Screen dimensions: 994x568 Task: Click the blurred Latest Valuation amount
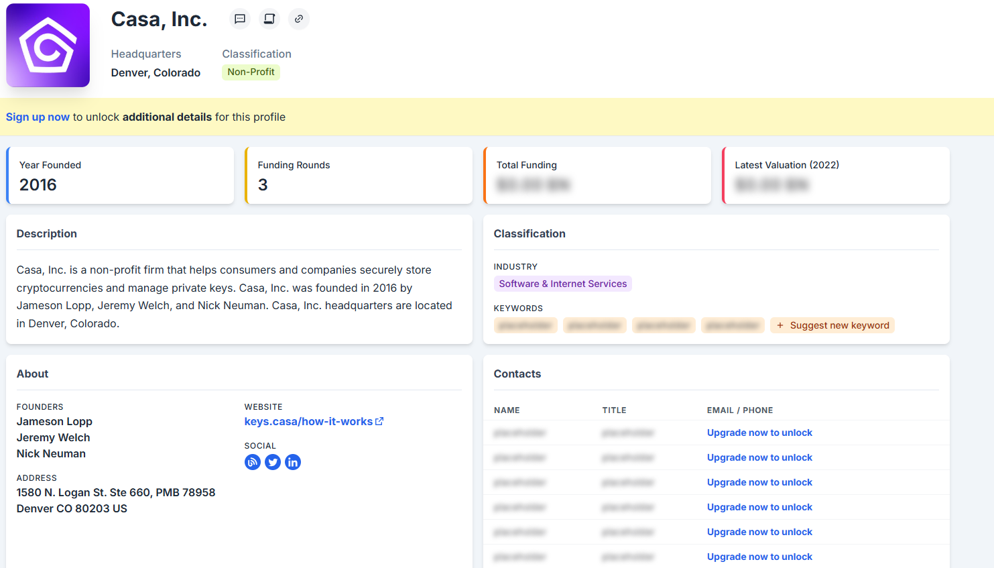772,184
